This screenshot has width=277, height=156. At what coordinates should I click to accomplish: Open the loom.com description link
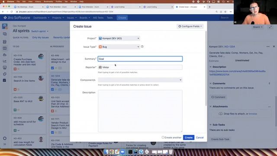237,73
